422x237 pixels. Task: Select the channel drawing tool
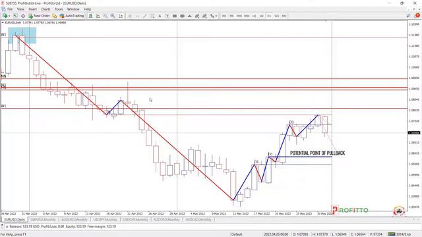tap(152, 16)
